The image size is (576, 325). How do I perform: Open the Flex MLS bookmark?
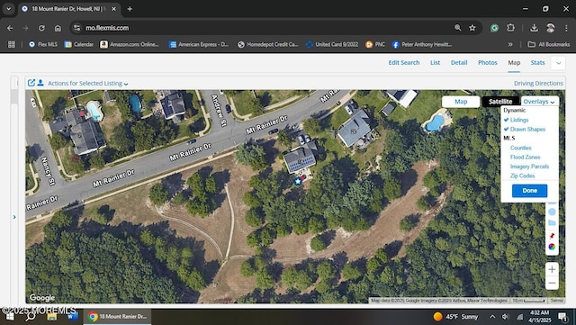[43, 44]
